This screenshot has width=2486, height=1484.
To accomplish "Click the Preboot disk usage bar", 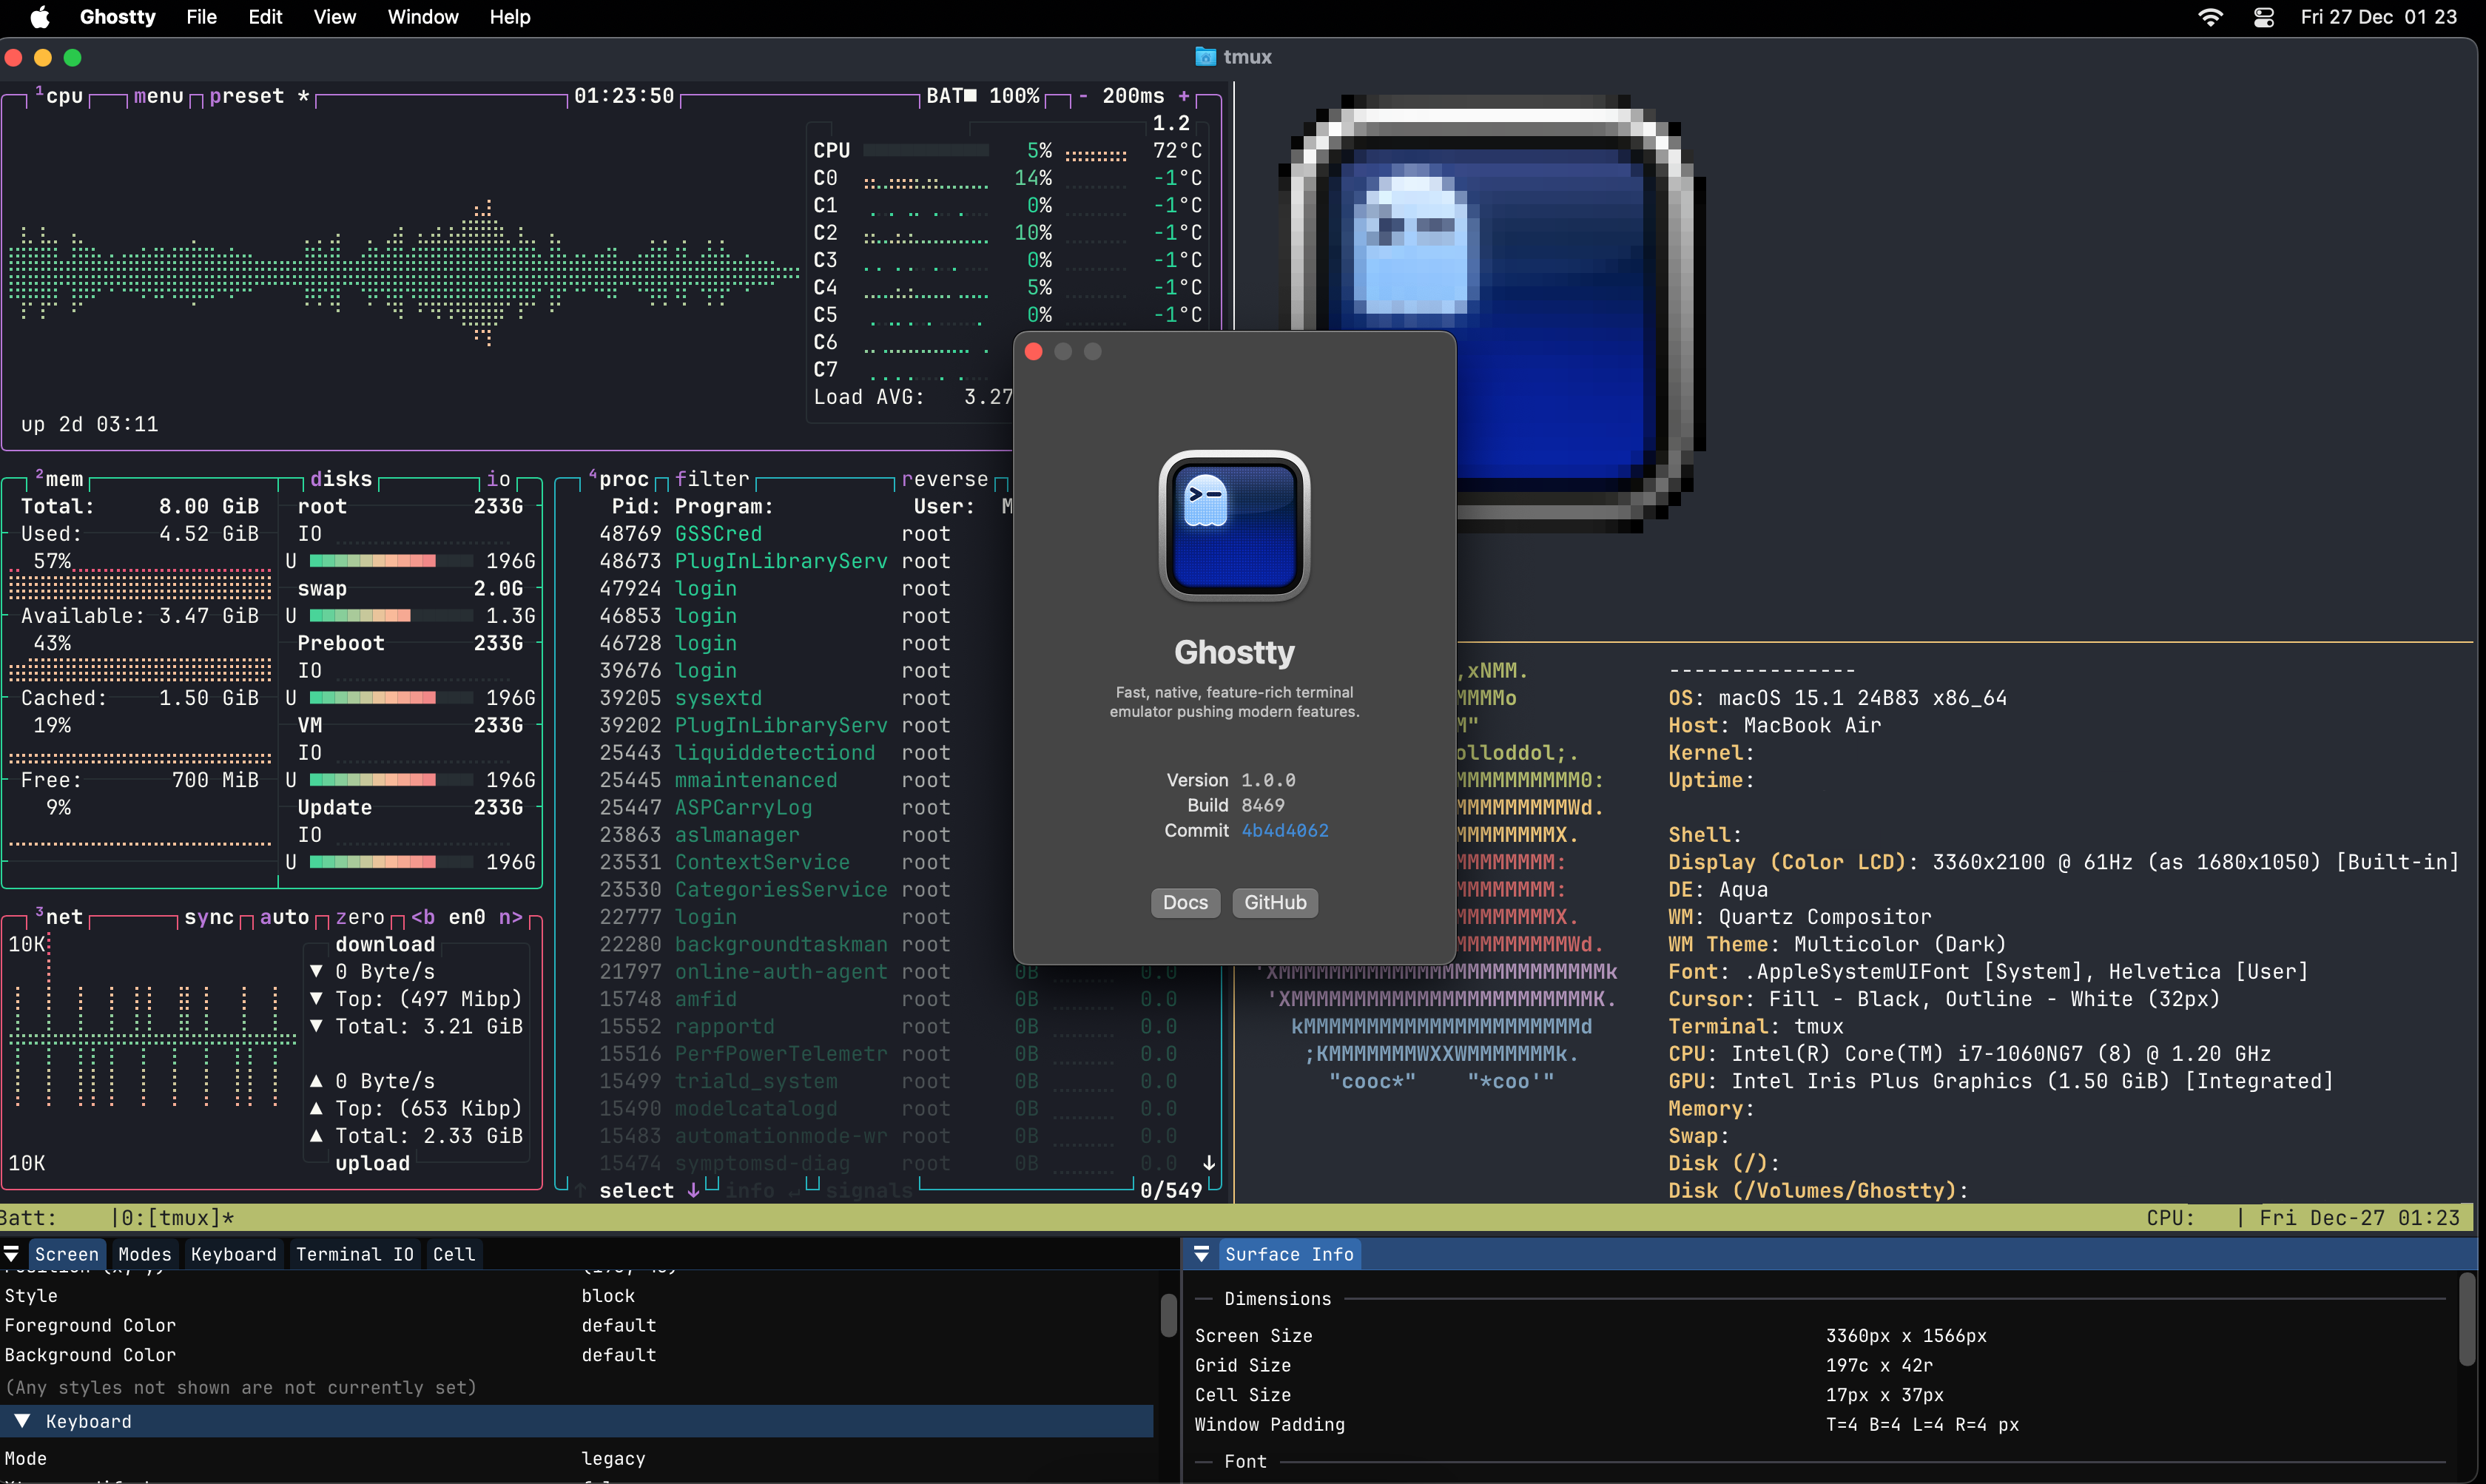I will pyautogui.click(x=391, y=698).
